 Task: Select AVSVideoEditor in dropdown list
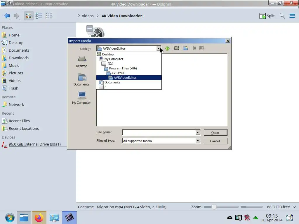[129, 78]
